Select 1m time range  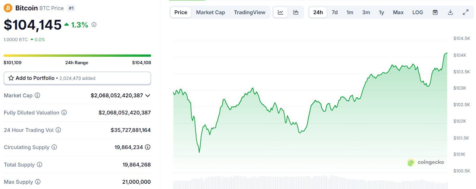point(350,12)
